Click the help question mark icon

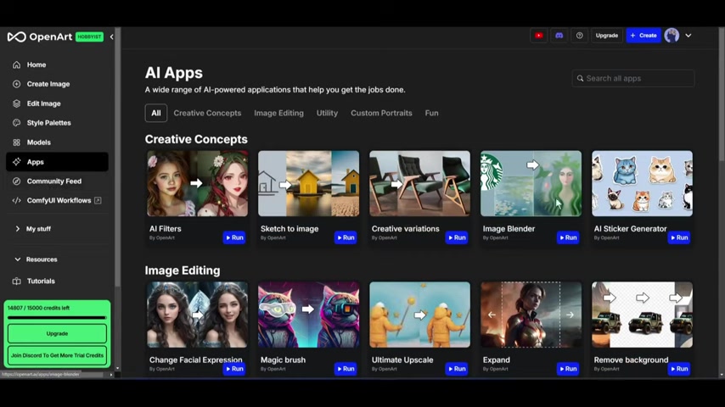point(580,36)
